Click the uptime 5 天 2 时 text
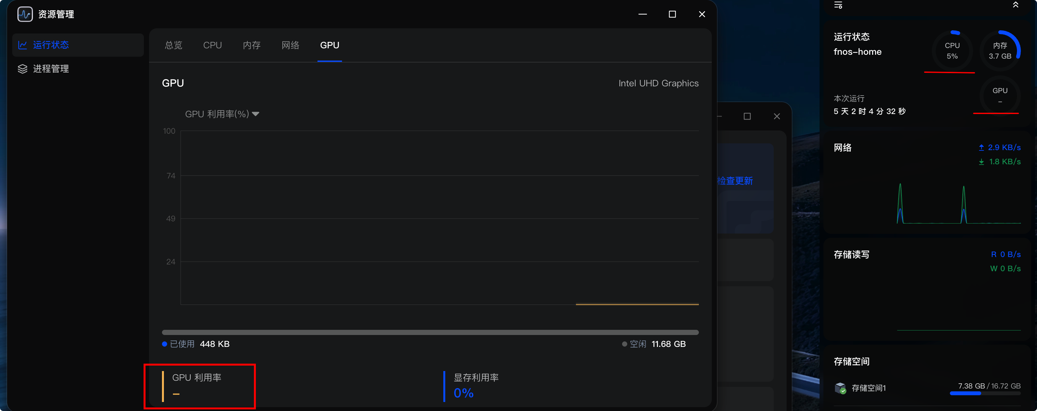This screenshot has width=1037, height=411. (x=870, y=111)
